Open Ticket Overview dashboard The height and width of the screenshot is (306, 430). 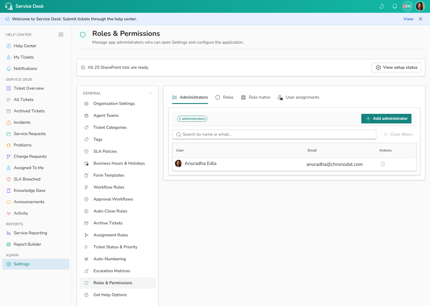click(36, 88)
